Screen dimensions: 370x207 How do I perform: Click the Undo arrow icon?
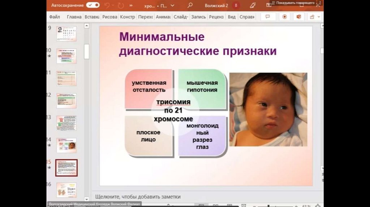tap(107, 5)
